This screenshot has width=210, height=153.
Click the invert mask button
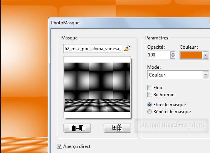[x=77, y=128]
